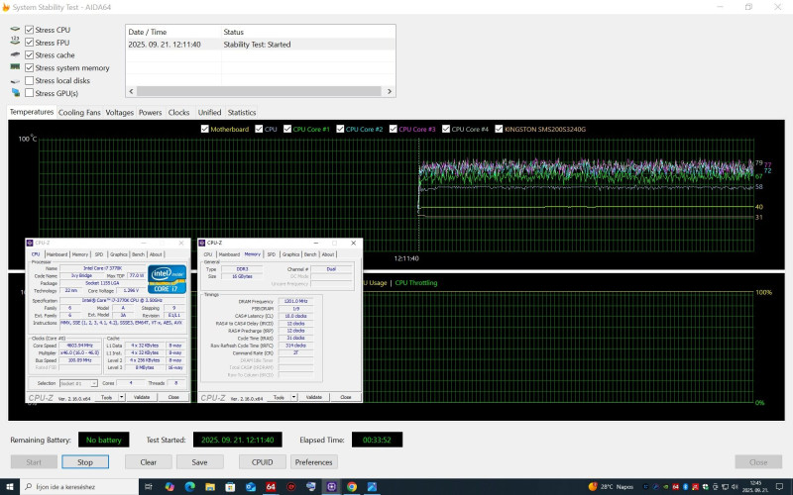Click the left arrow of the log scrollbar
Viewport: 793px width, 495px height.
(131, 91)
